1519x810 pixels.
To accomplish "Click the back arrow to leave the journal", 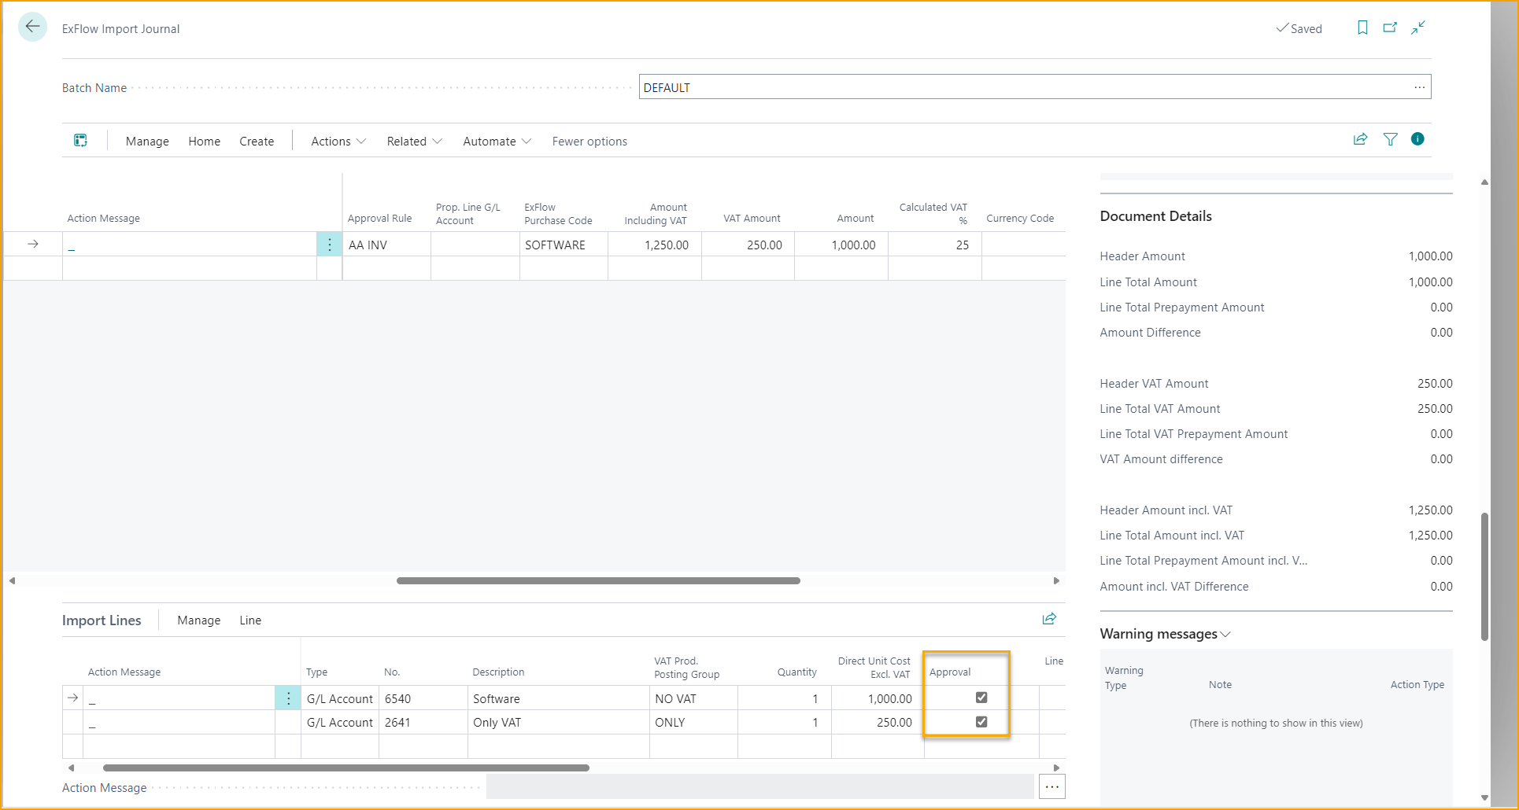I will [32, 27].
